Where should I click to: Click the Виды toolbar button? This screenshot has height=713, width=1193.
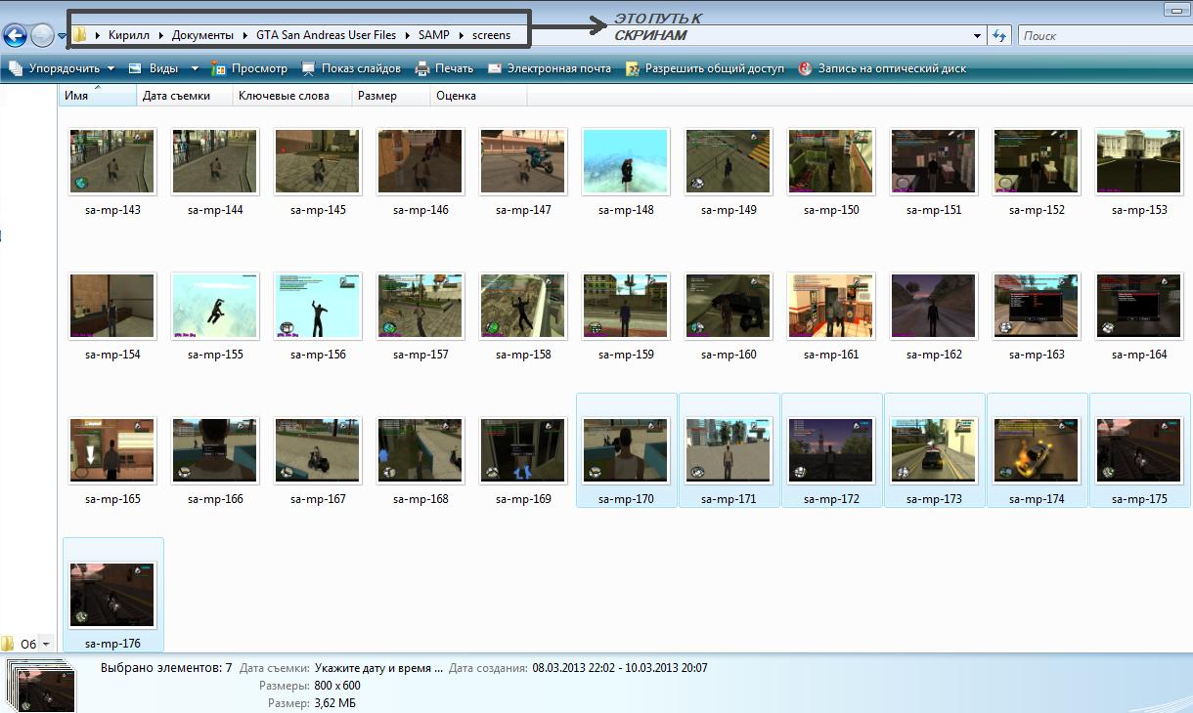click(155, 68)
